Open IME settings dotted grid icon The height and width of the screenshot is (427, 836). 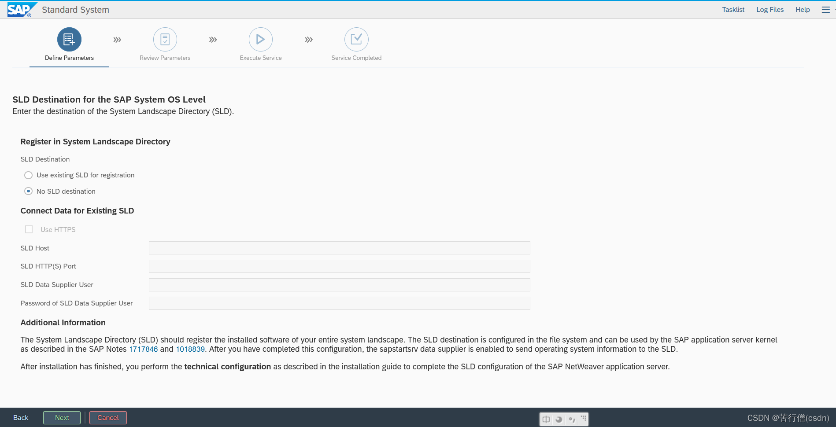coord(584,418)
